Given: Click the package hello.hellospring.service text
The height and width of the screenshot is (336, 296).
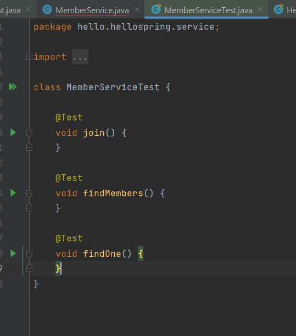Looking at the screenshot, I should click(126, 27).
